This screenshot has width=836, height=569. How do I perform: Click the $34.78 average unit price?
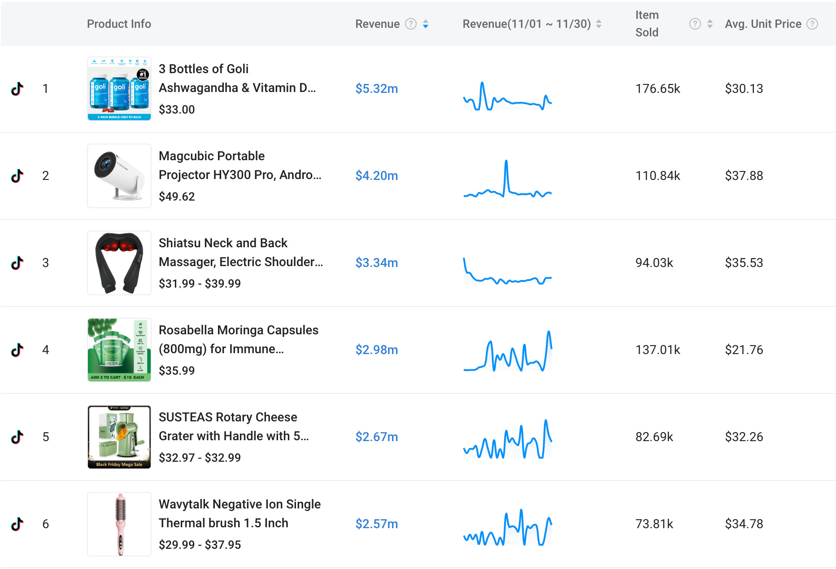point(744,524)
